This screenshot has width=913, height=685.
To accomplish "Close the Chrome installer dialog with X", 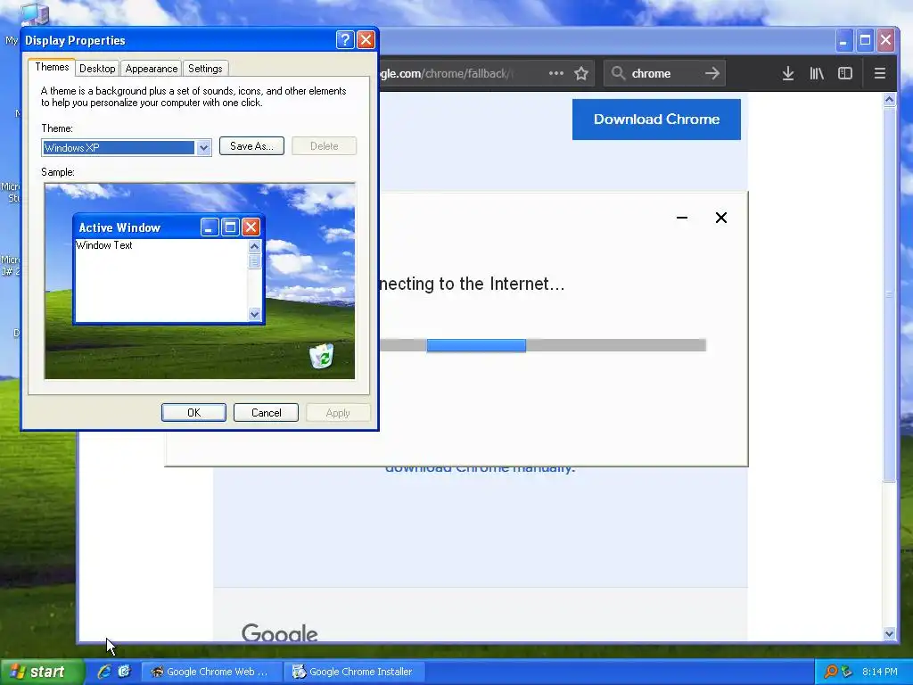I will point(720,218).
